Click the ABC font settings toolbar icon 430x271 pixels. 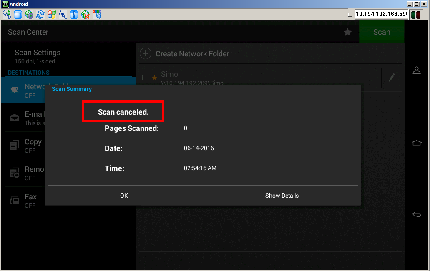pyautogui.click(x=63, y=14)
